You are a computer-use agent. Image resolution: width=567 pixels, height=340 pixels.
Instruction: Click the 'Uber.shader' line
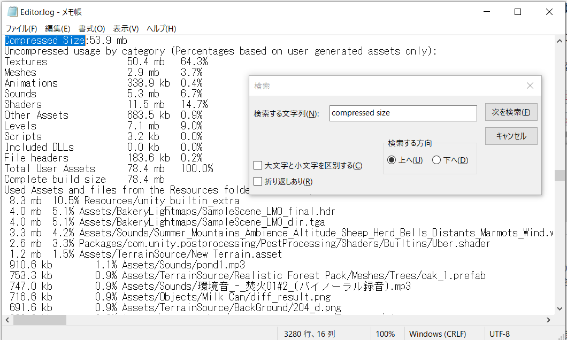tap(249, 244)
